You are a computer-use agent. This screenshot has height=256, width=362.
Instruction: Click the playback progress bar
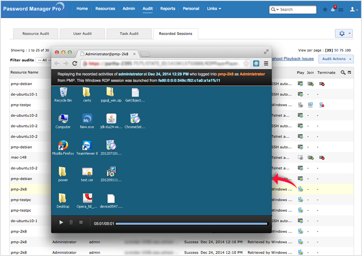(191, 224)
